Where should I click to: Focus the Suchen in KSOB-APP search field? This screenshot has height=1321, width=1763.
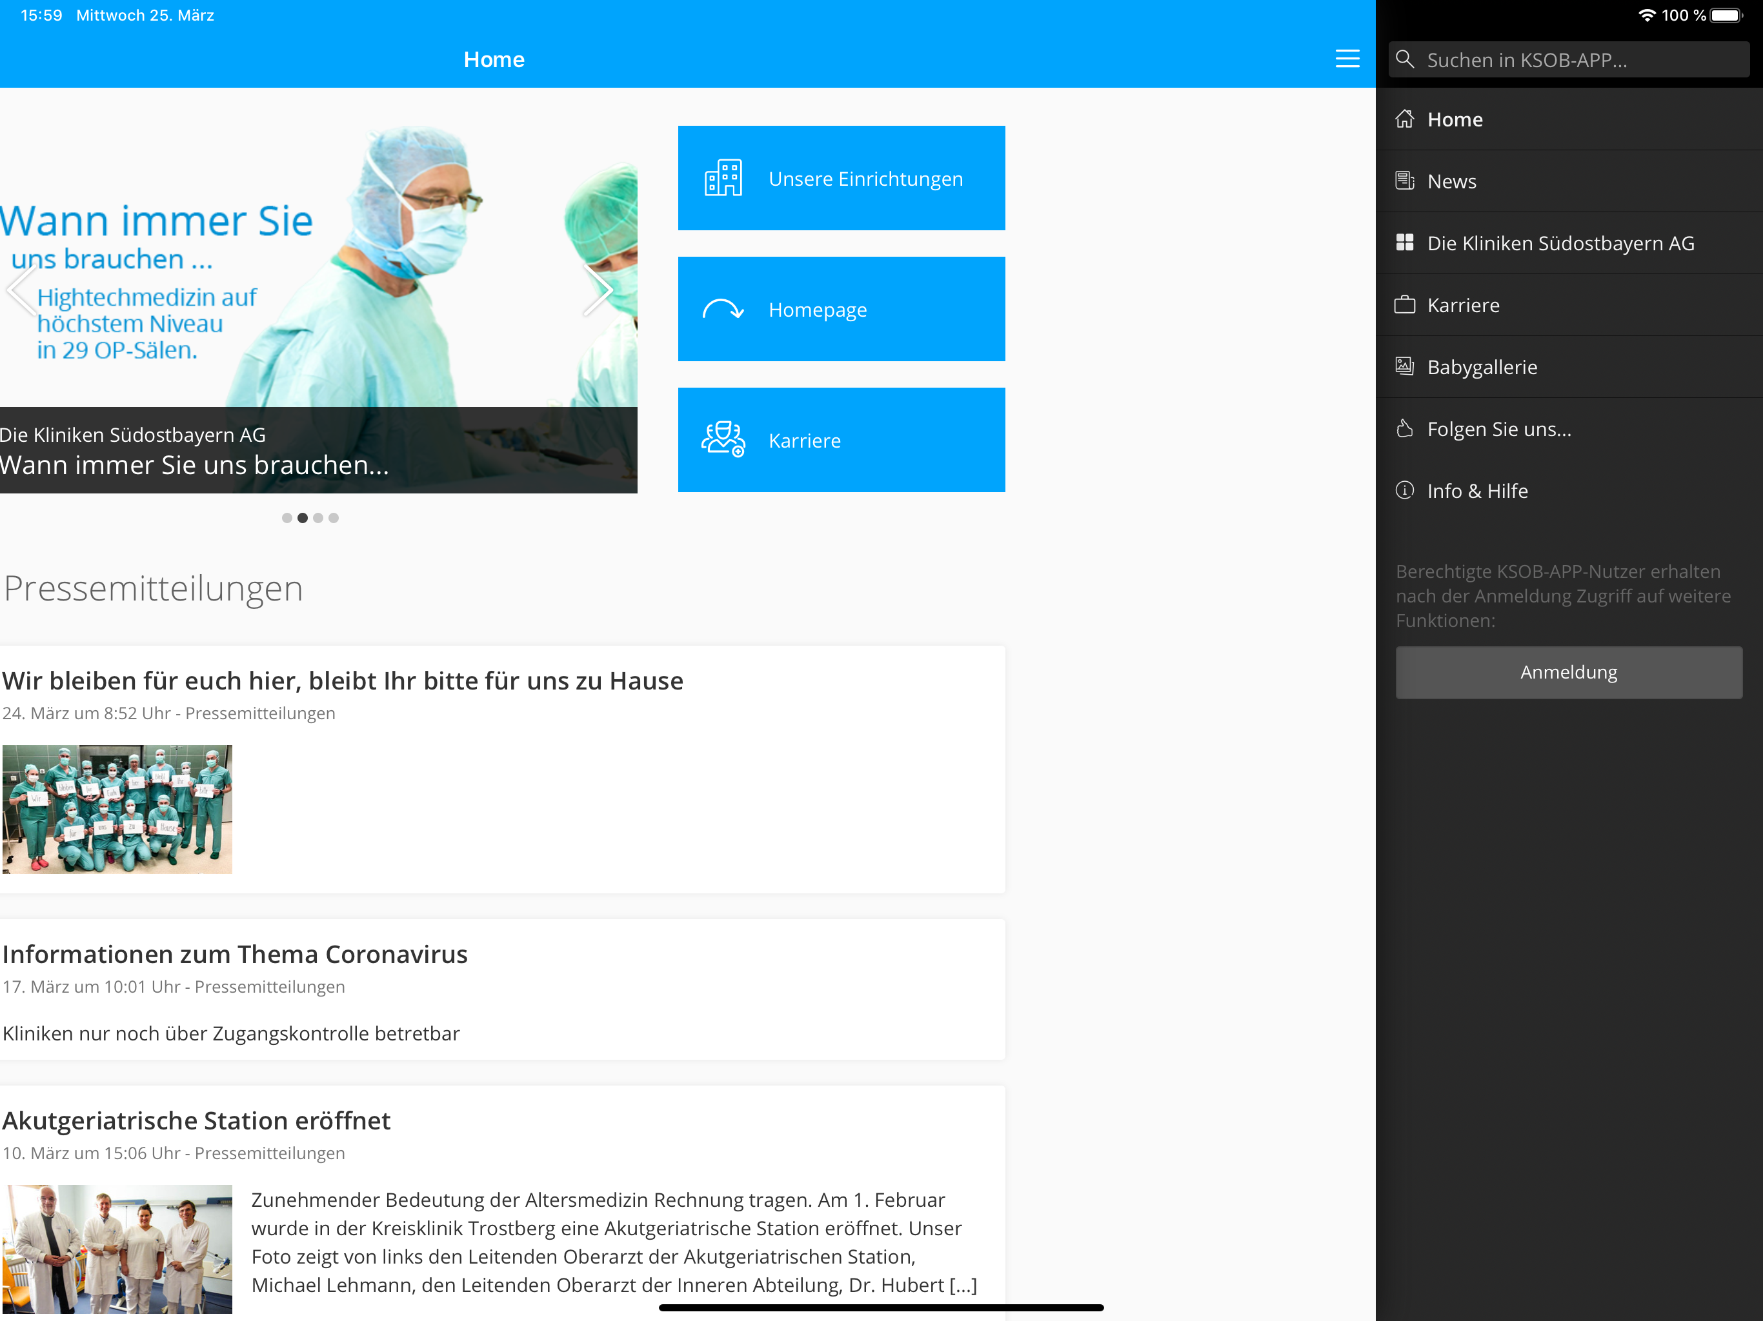tap(1569, 60)
